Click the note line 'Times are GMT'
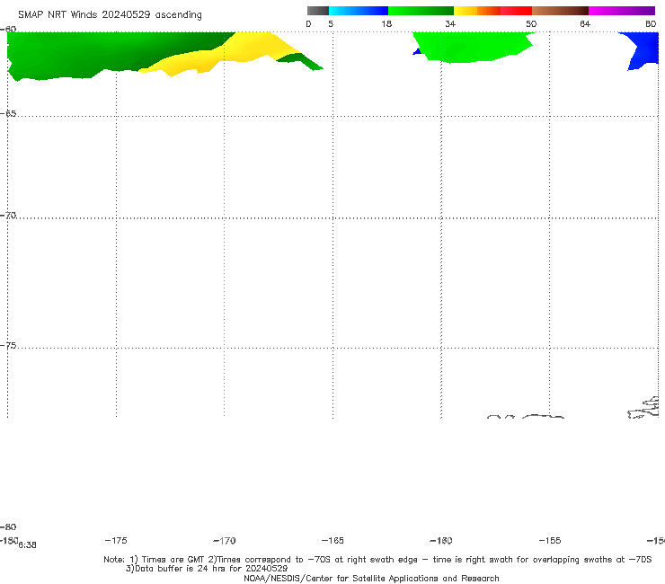Viewport: 665px width, 584px height. [173, 560]
